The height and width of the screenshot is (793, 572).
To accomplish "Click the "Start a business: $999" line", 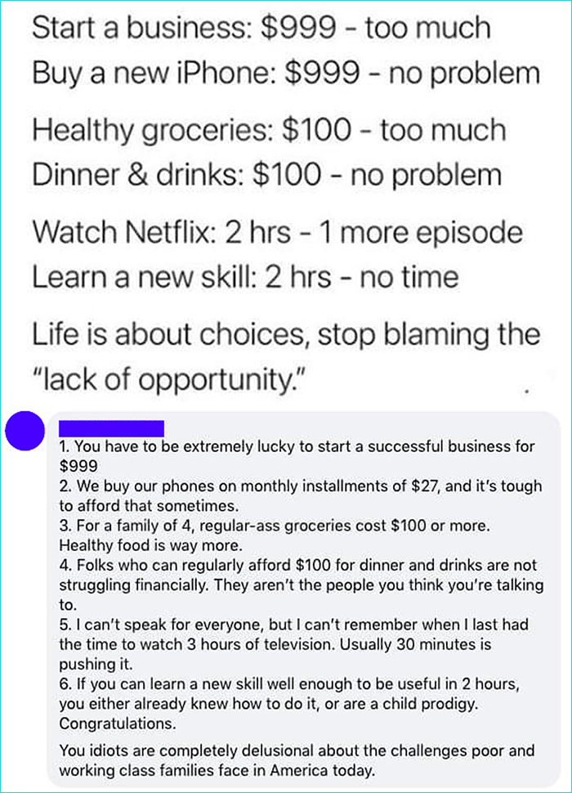I will (261, 29).
